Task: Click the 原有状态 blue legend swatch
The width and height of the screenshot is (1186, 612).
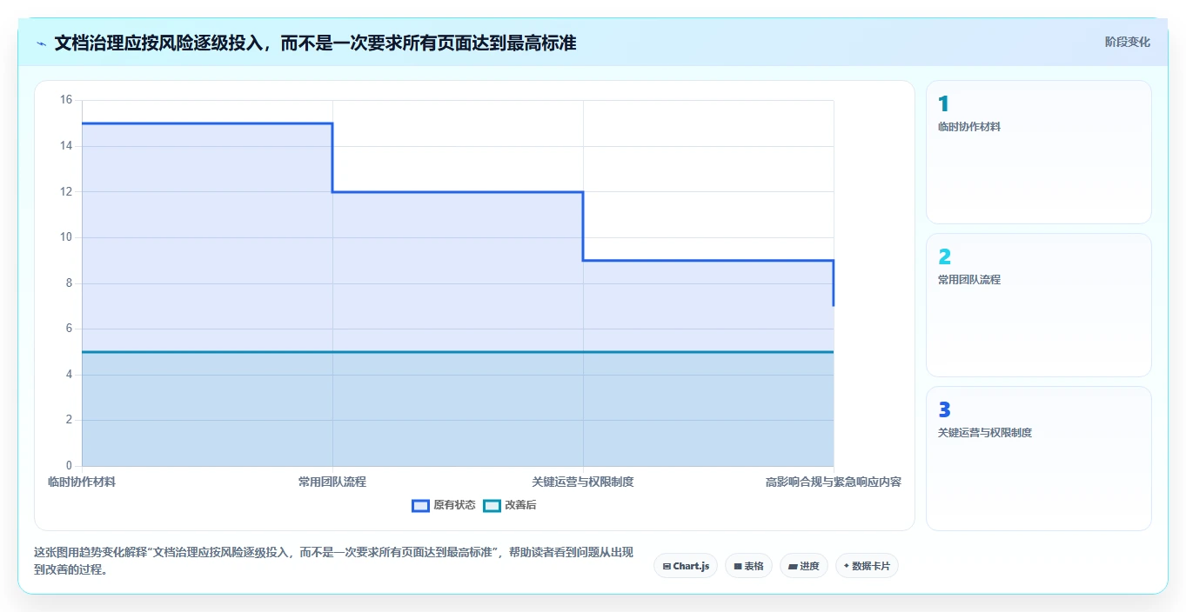Action: tap(421, 505)
